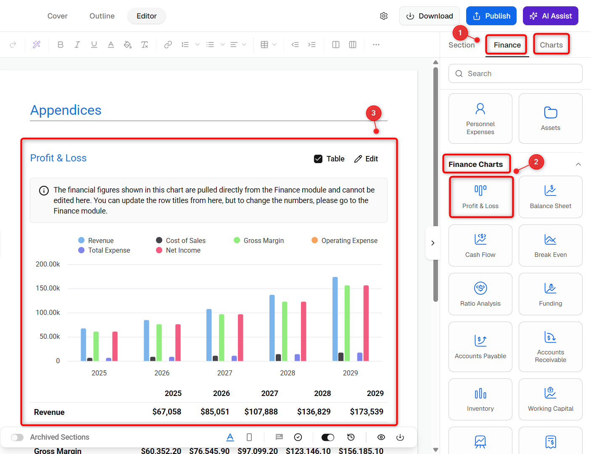
Task: Switch to Cover tab
Action: (58, 16)
